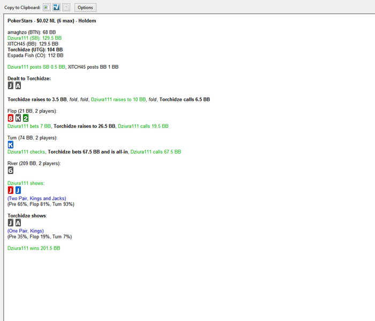Viewport: 375px width, 321px height.
Task: Click '(One Pair, Kings)' text
Action: (25, 231)
